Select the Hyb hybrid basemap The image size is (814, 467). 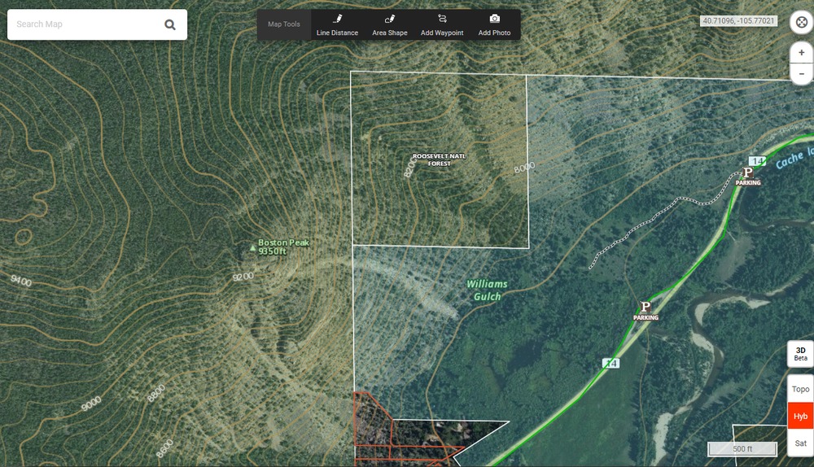(800, 416)
